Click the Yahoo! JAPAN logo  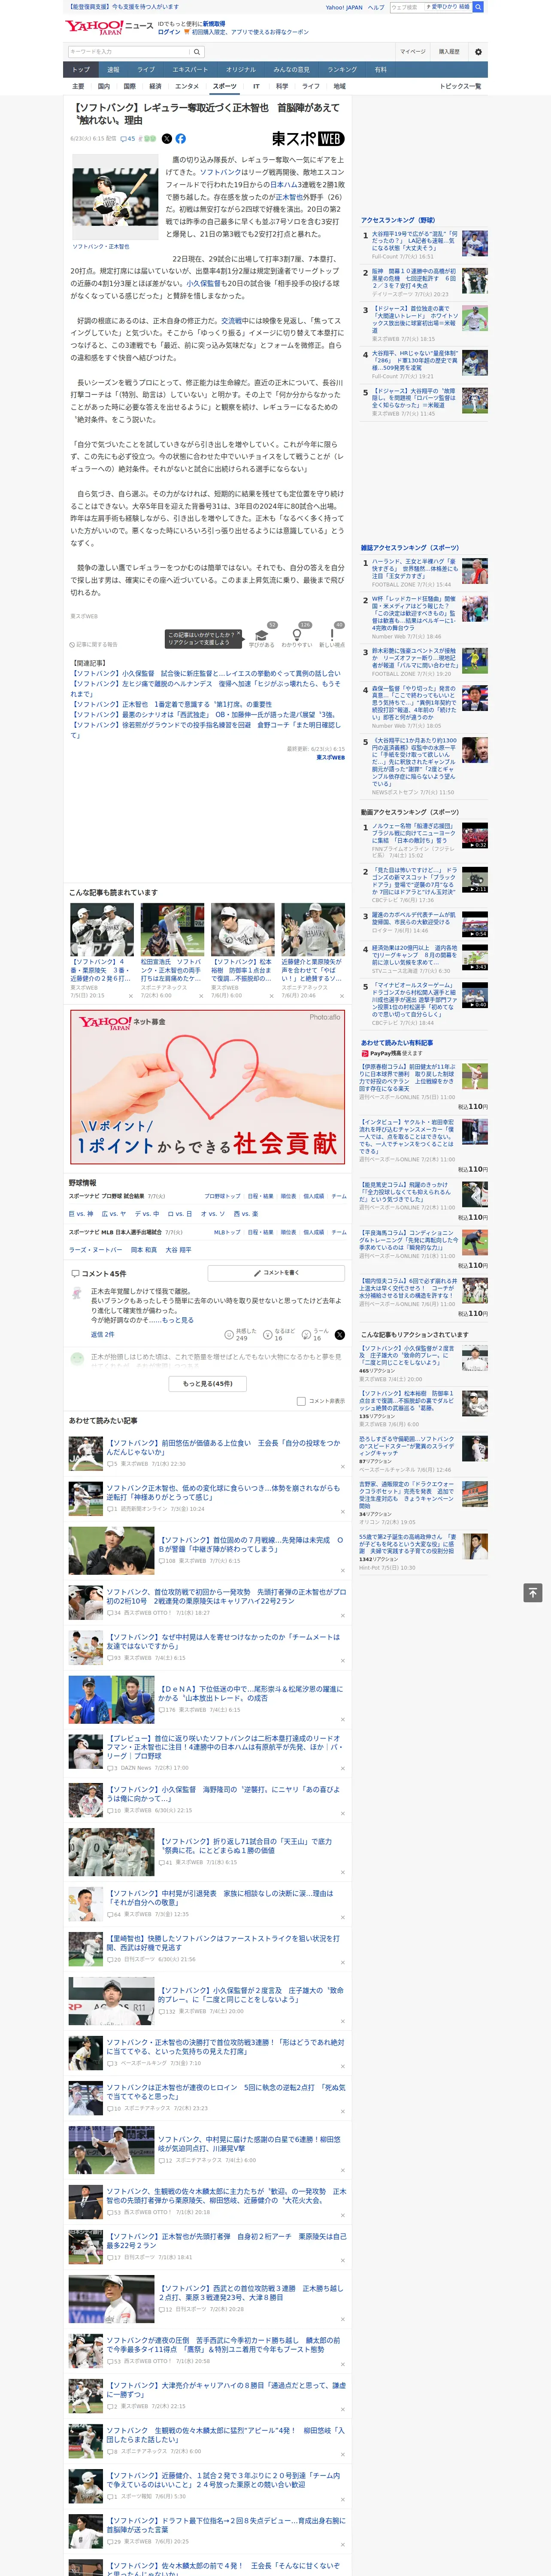click(94, 27)
